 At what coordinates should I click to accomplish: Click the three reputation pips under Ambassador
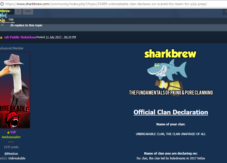point(11,142)
